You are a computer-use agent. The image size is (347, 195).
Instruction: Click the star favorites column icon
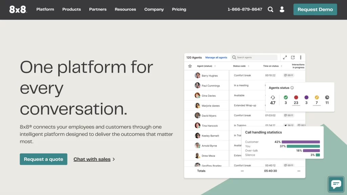(x=190, y=66)
